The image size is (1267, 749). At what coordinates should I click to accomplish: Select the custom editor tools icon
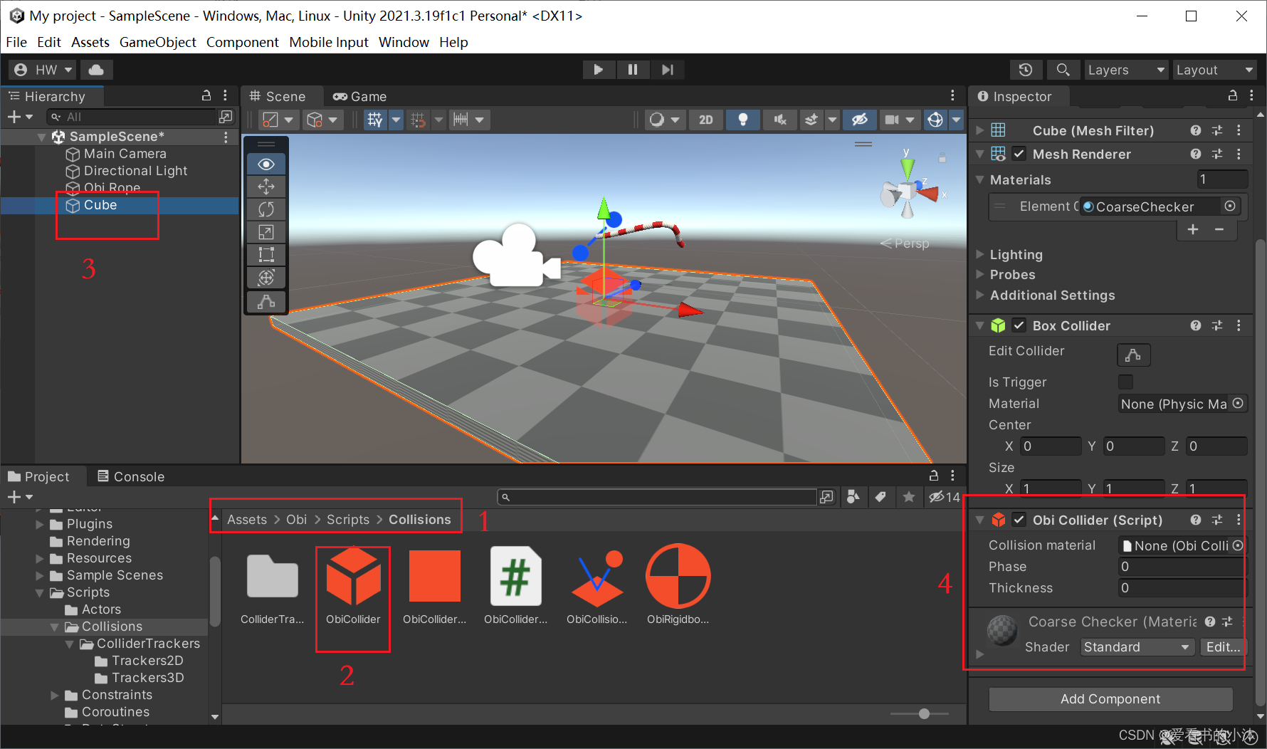266,302
